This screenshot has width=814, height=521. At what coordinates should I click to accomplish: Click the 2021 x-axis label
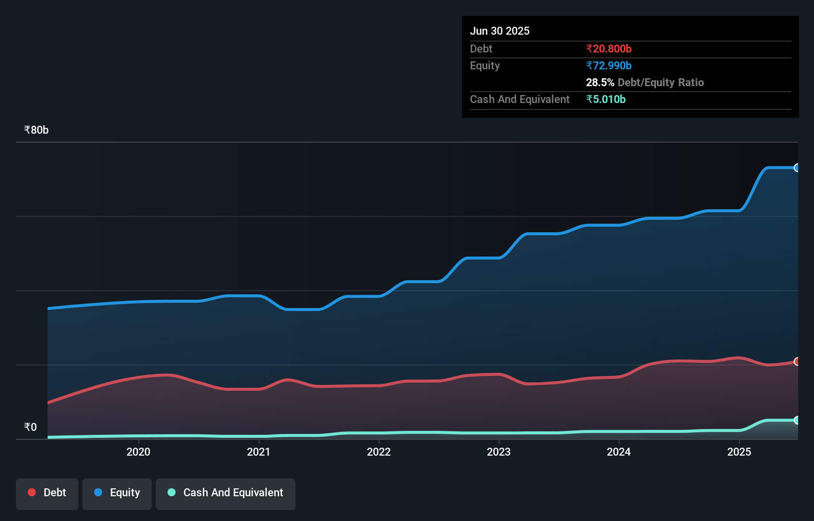coord(259,452)
